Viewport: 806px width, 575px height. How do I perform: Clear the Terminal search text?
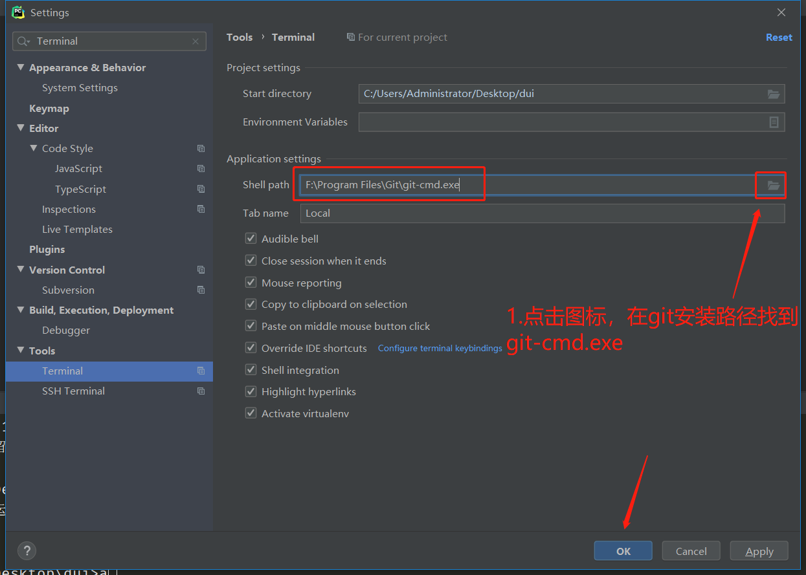point(196,41)
